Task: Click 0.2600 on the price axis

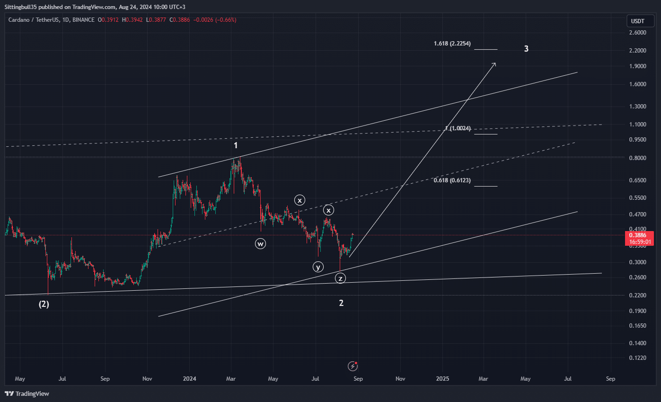Action: [639, 277]
